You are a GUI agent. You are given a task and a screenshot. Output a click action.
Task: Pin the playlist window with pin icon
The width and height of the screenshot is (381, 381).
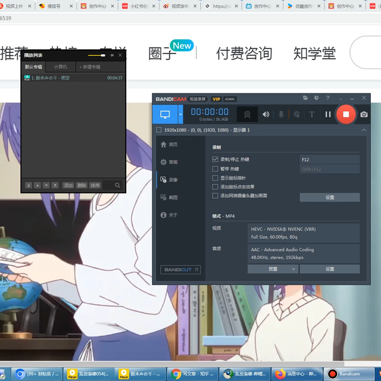(112, 55)
